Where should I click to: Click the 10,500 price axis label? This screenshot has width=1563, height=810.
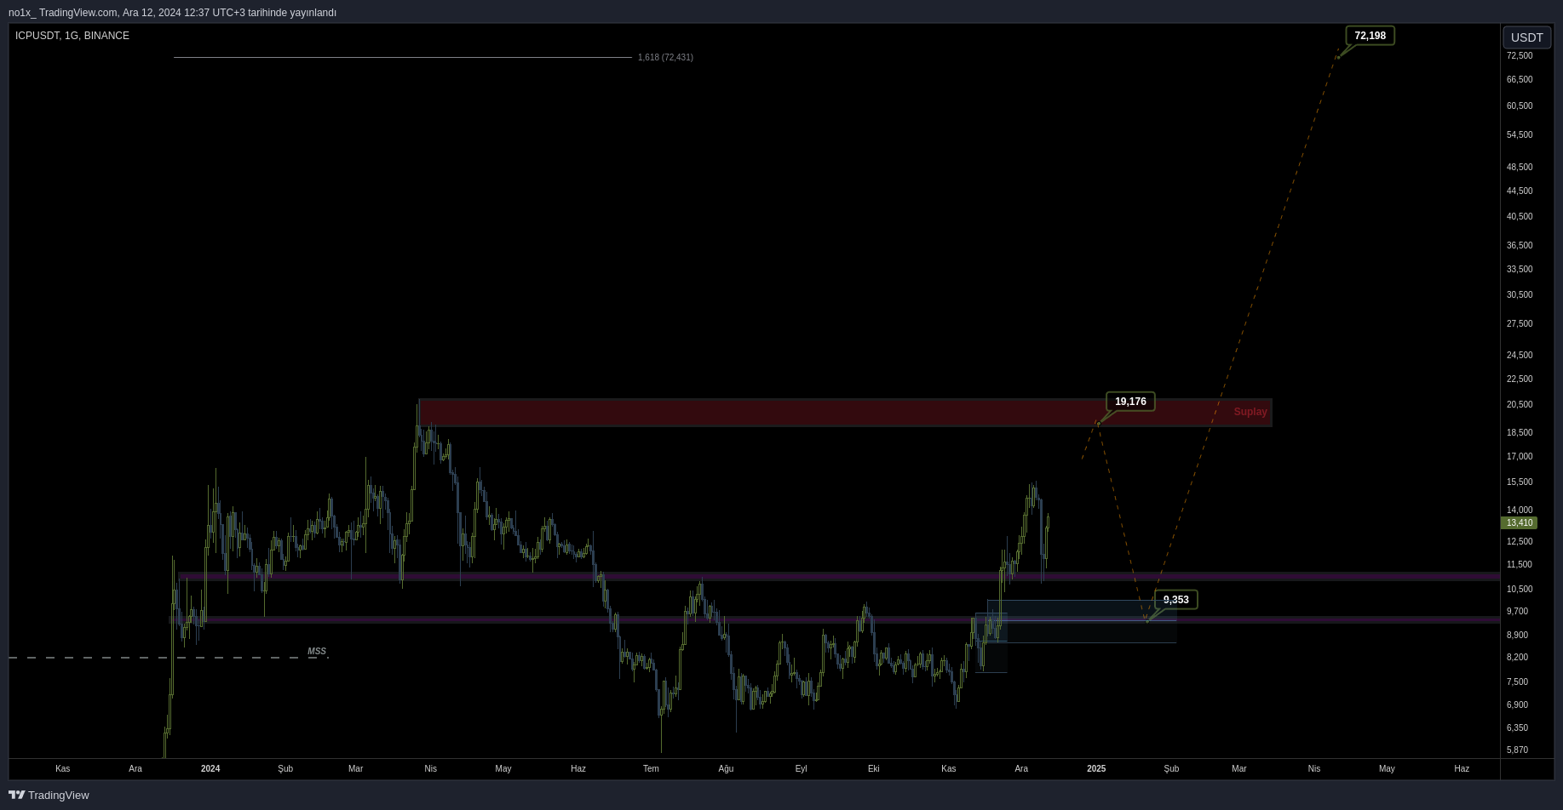pyautogui.click(x=1519, y=590)
